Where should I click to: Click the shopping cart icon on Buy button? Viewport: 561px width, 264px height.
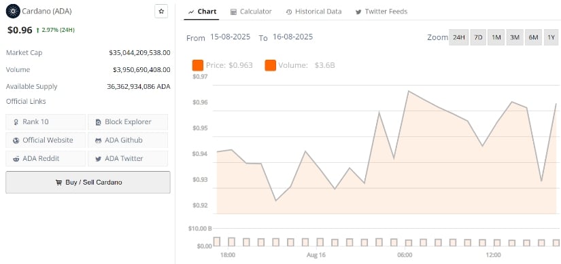pos(58,182)
